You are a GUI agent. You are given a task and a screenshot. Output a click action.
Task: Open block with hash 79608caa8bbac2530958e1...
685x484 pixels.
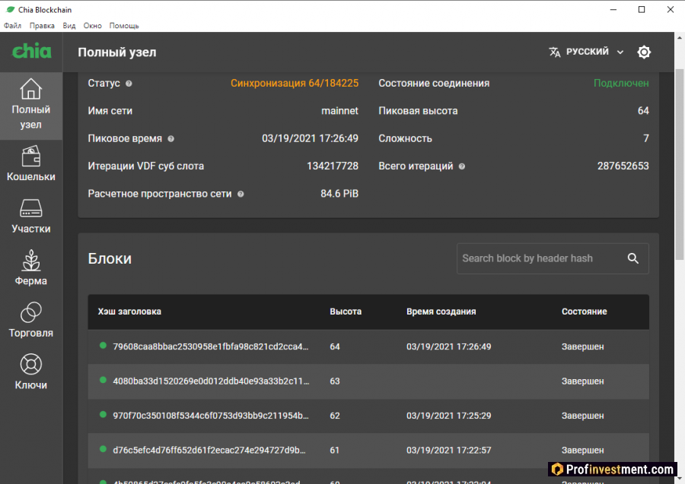point(211,346)
